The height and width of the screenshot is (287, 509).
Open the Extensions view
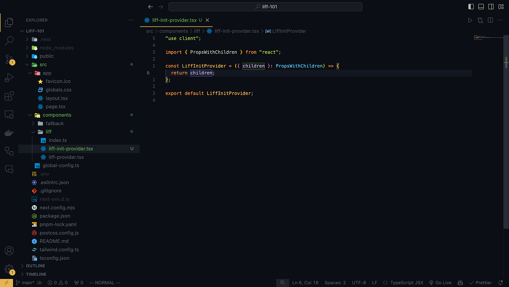9,96
